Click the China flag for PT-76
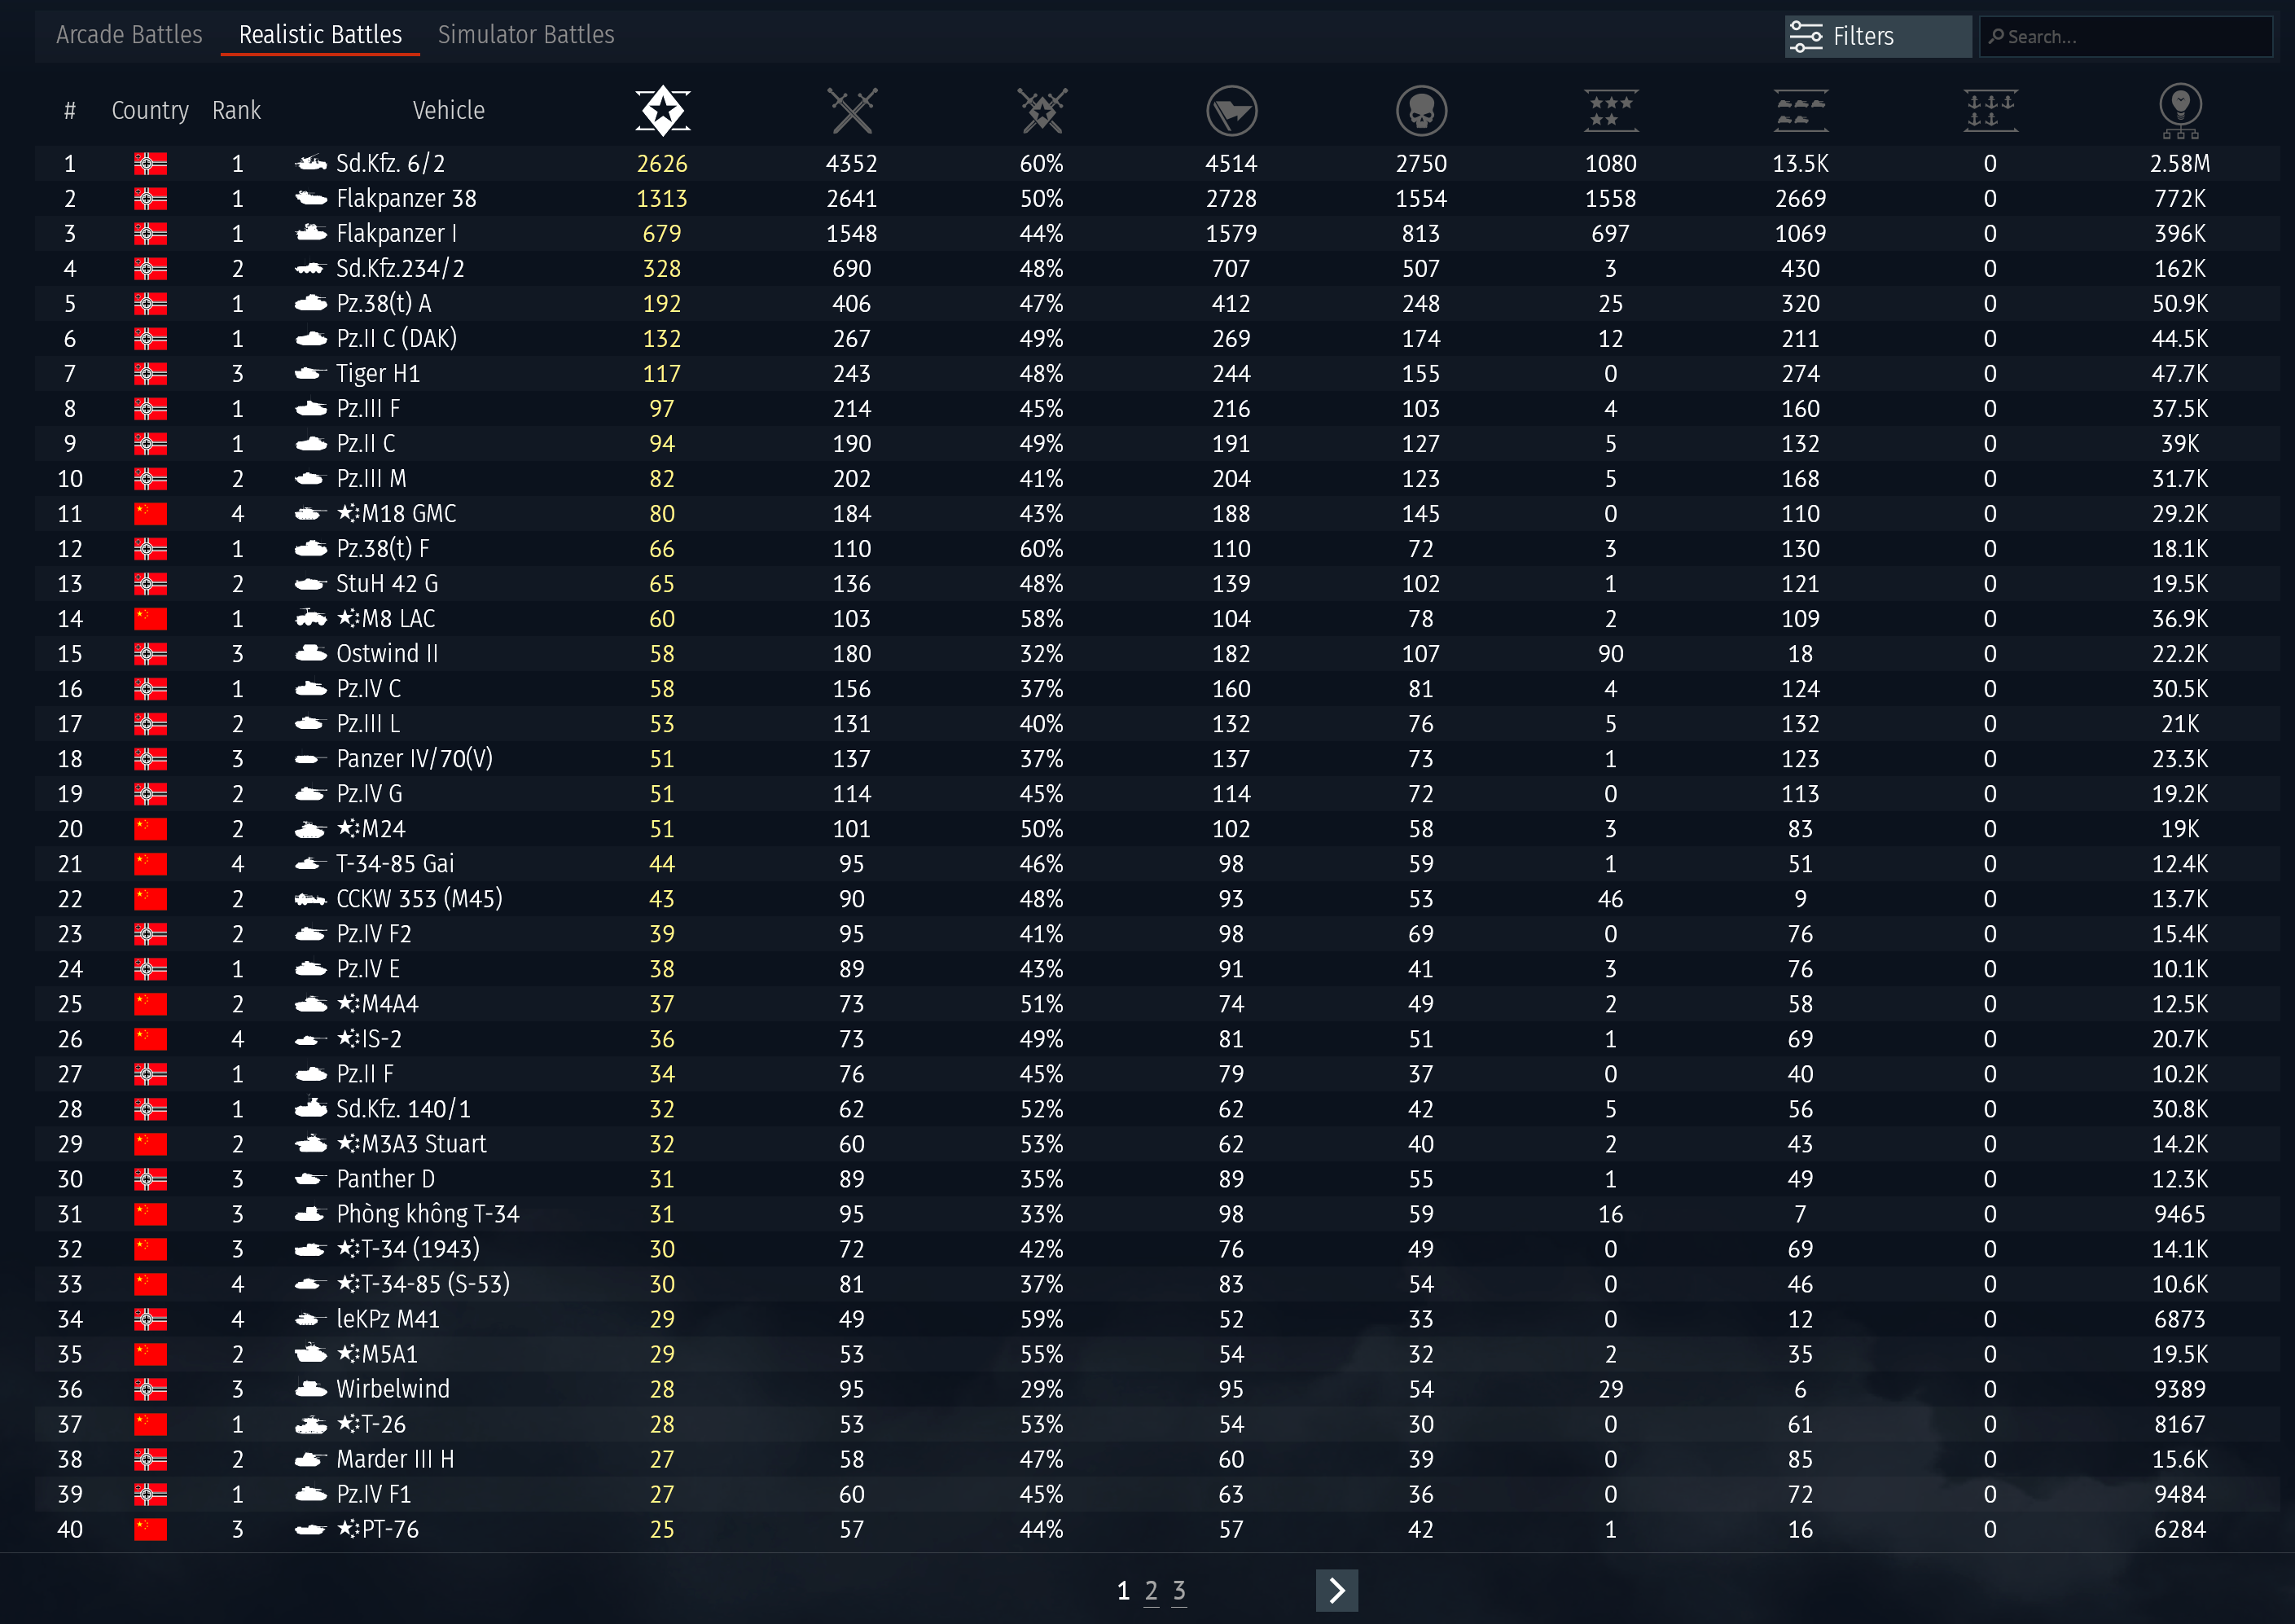This screenshot has height=1624, width=2295. click(150, 1529)
